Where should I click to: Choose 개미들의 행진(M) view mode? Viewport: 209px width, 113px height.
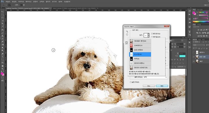(x=140, y=41)
